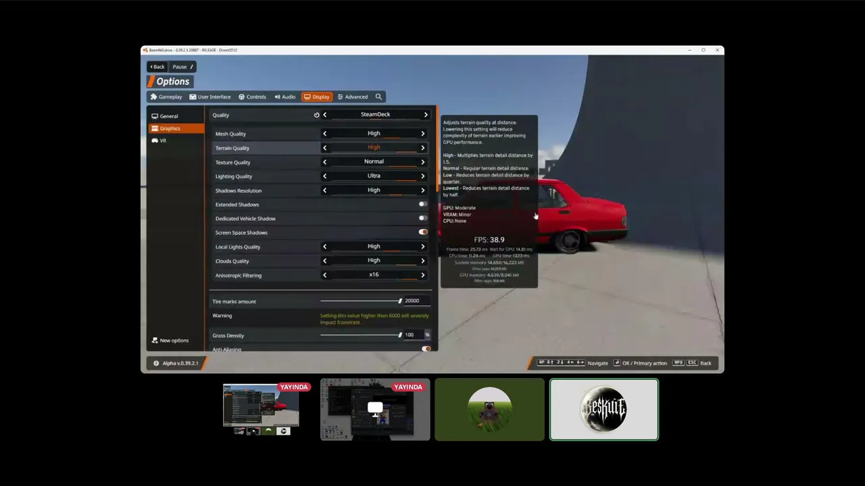
Task: Open New options
Action: pyautogui.click(x=170, y=340)
